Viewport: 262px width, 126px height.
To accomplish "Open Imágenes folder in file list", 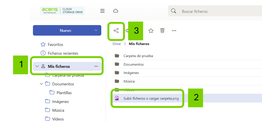I will pyautogui.click(x=131, y=73).
